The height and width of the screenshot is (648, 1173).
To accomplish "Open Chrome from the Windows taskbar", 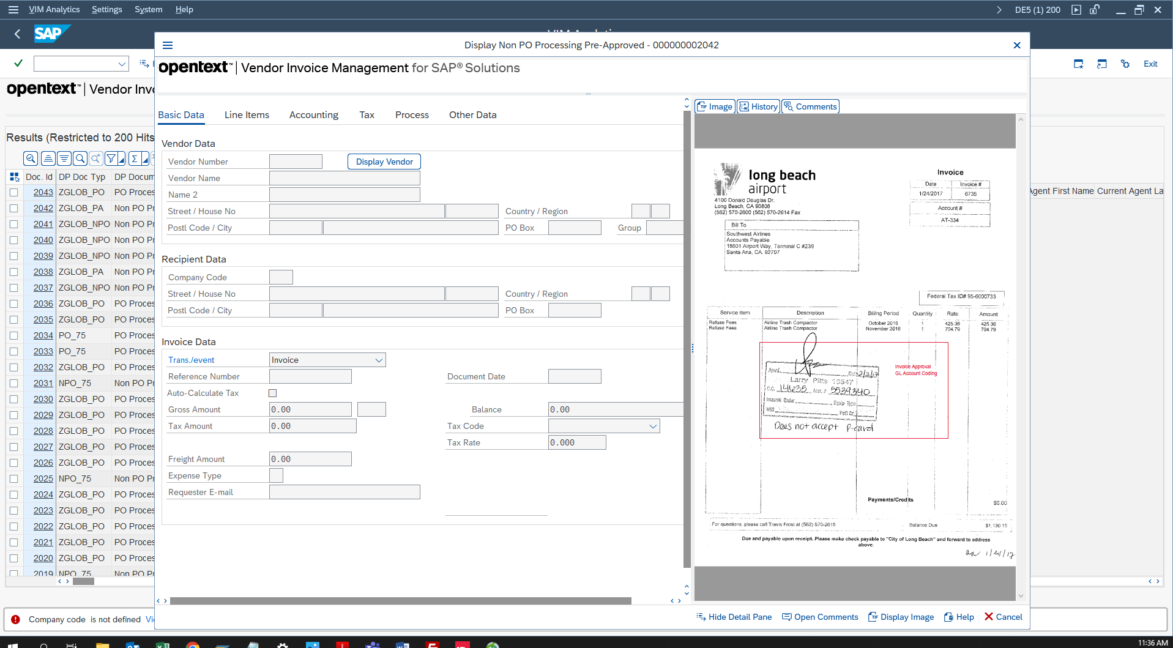I will 192,644.
